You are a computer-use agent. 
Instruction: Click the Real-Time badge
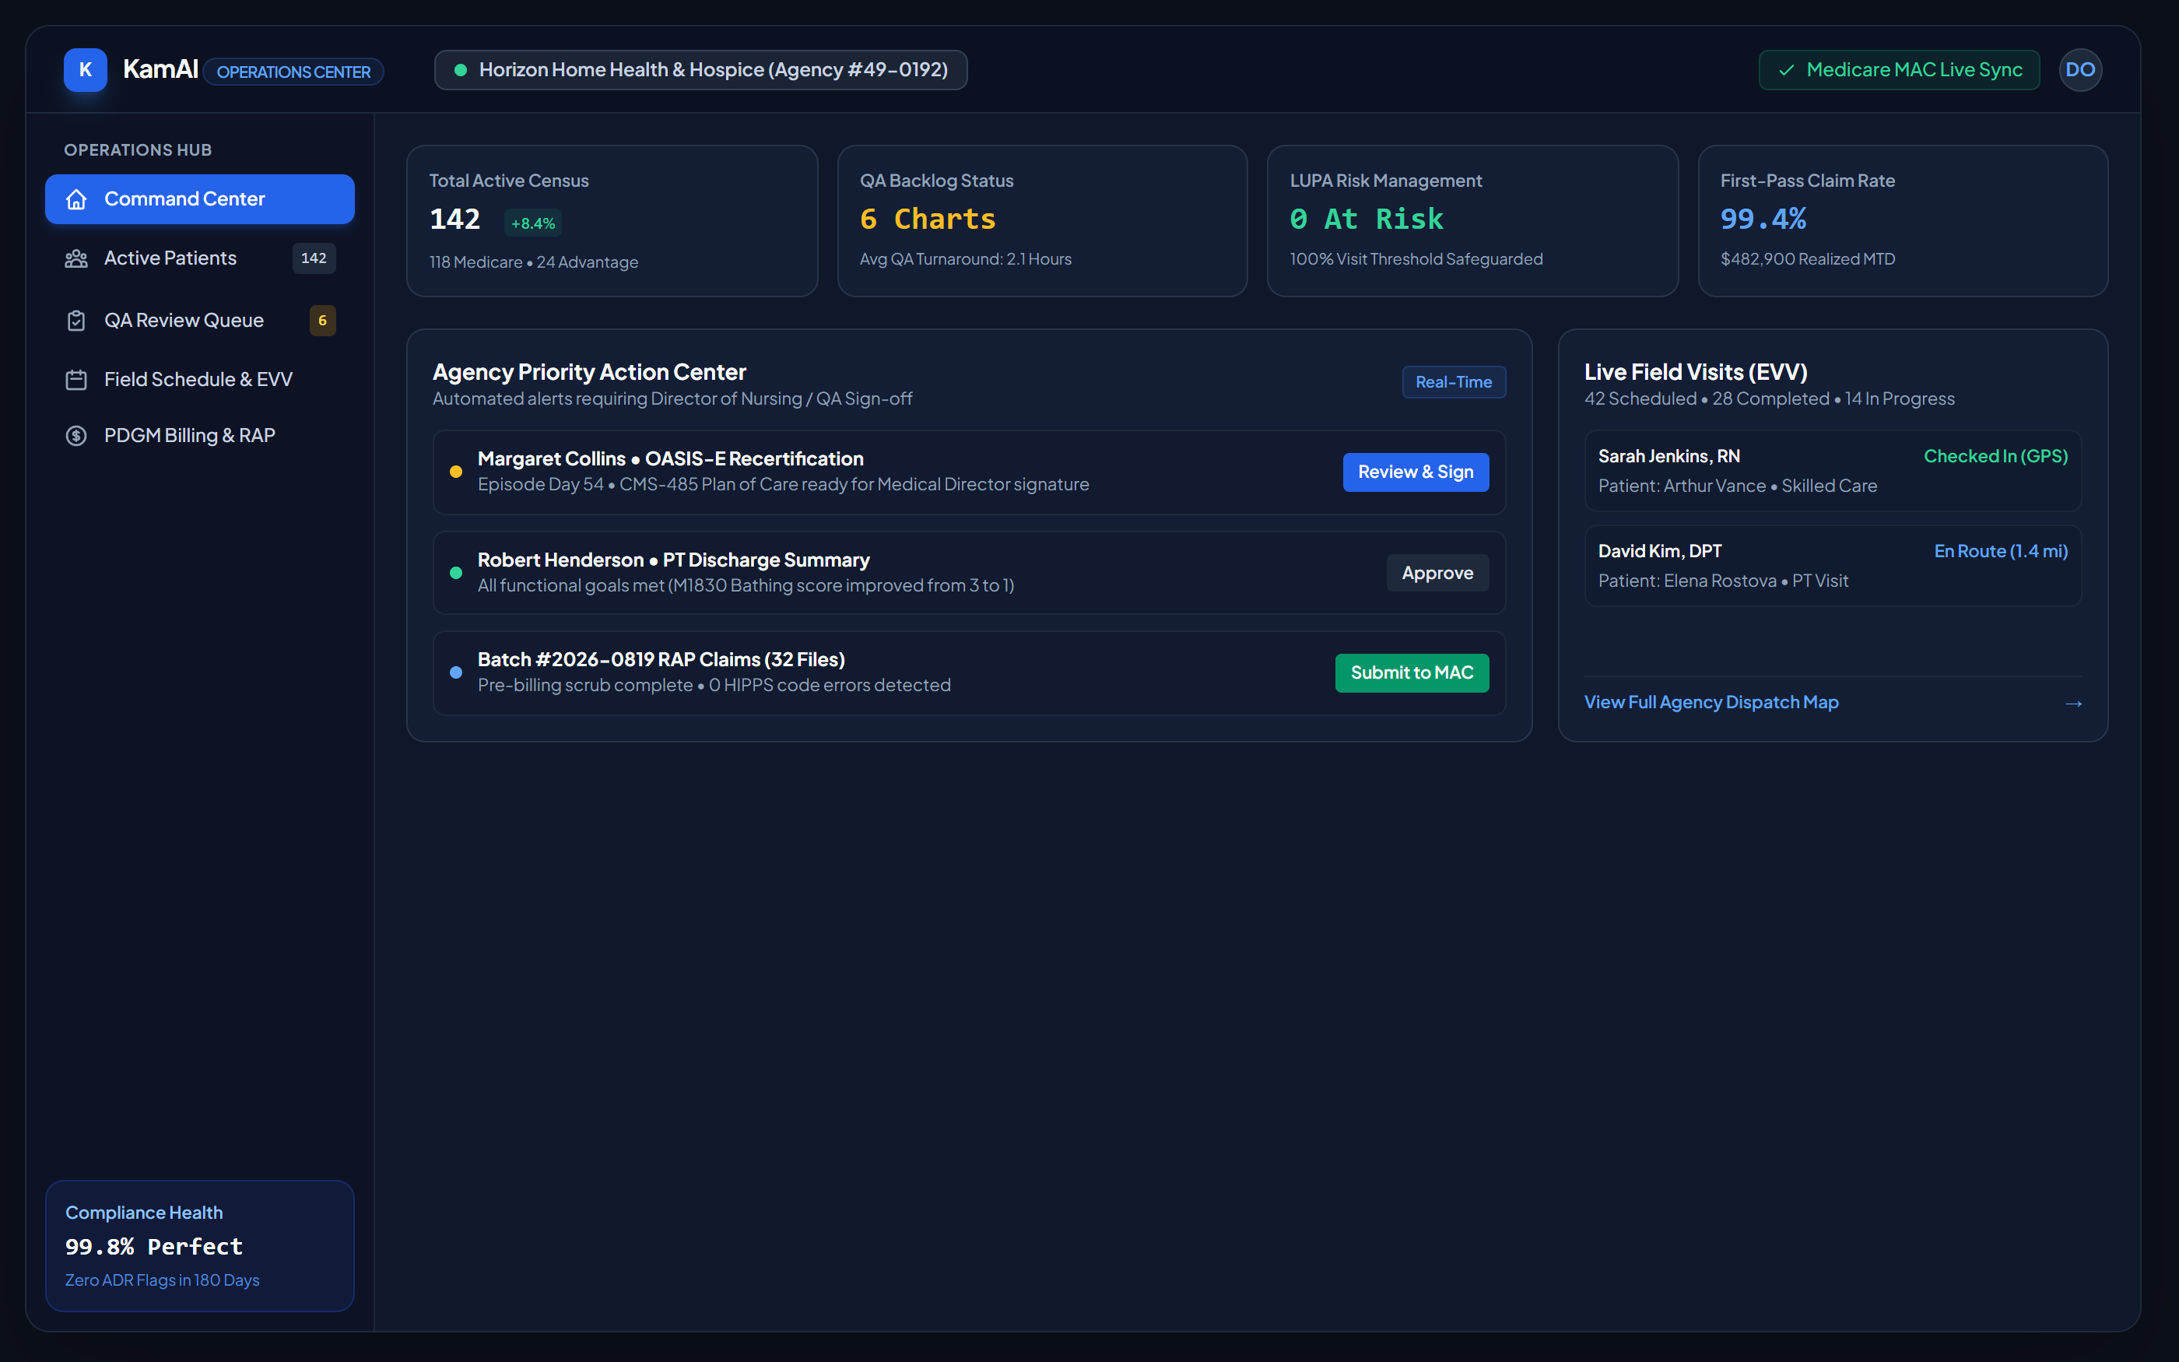coord(1453,382)
